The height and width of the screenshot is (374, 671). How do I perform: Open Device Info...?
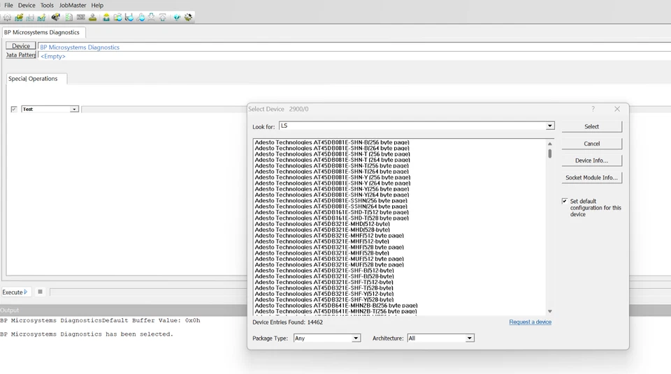click(591, 160)
